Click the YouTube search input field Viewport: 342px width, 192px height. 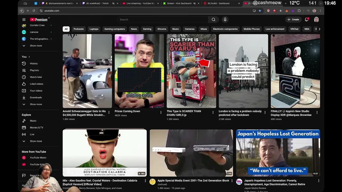pos(162,19)
